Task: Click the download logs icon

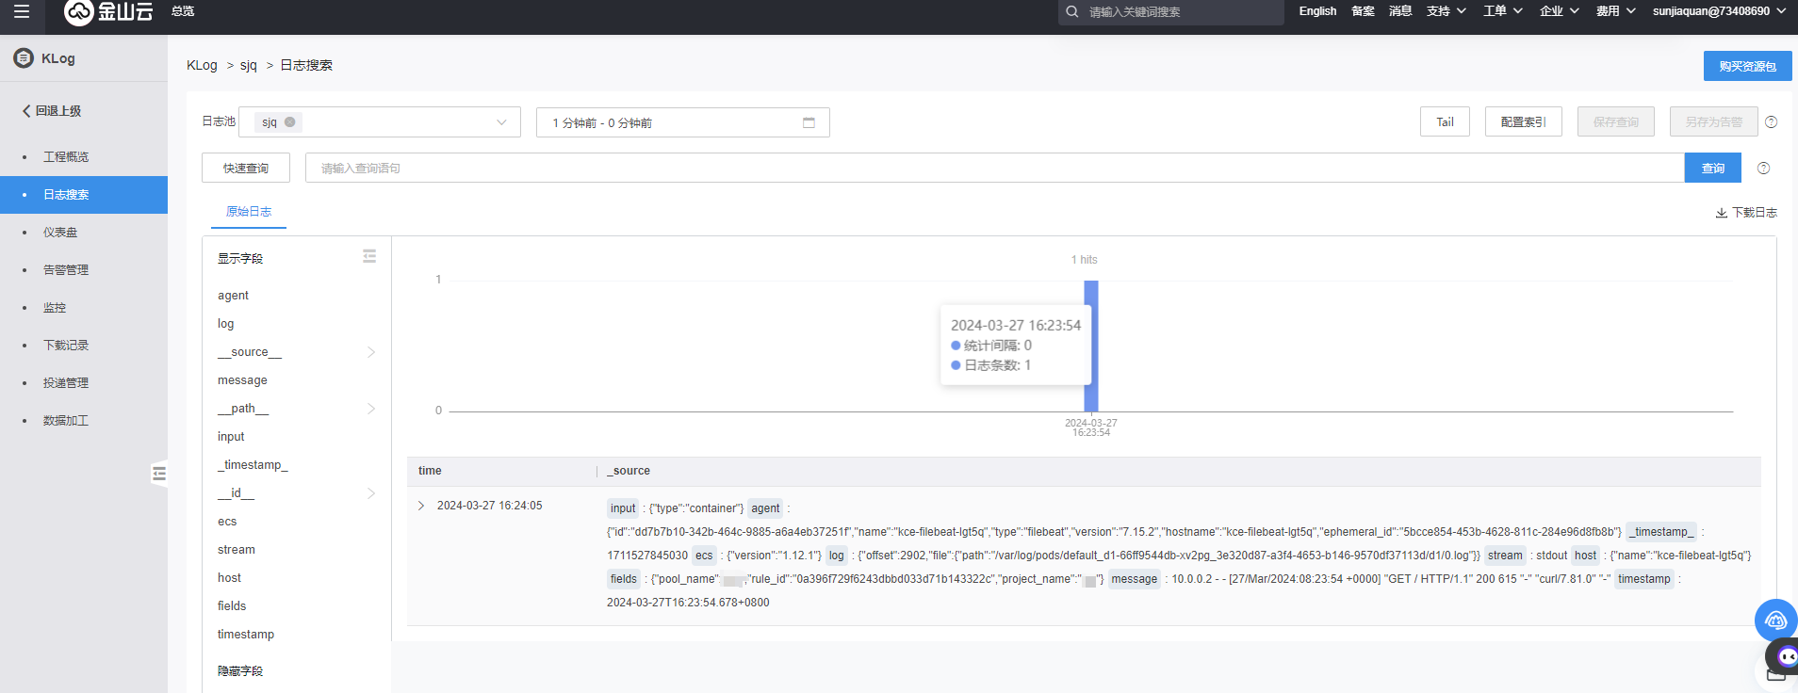Action: click(1721, 213)
